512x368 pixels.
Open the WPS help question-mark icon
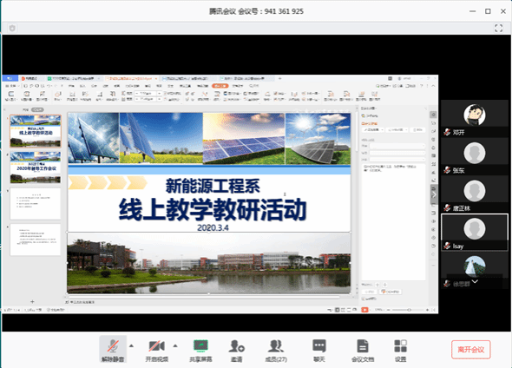421,86
